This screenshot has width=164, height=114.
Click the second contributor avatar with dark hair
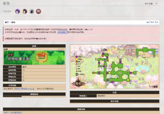25,11
